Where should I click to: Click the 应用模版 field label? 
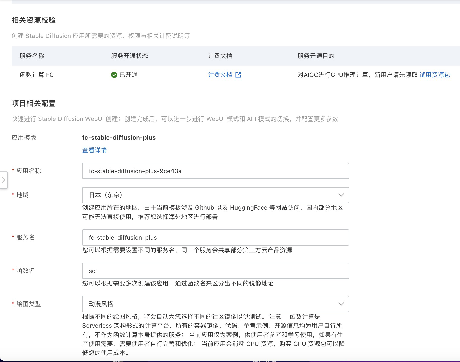(24, 138)
